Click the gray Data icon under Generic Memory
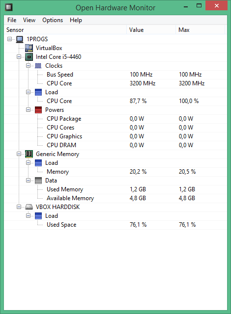 click(x=38, y=181)
